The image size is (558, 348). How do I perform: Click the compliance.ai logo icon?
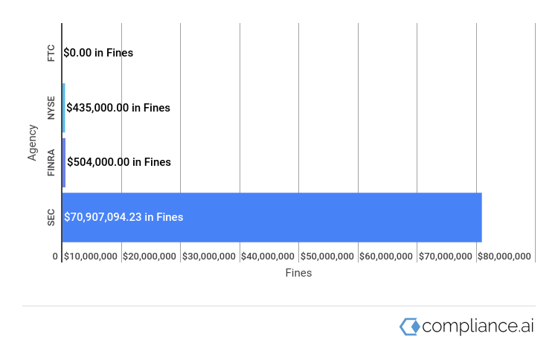pos(410,326)
